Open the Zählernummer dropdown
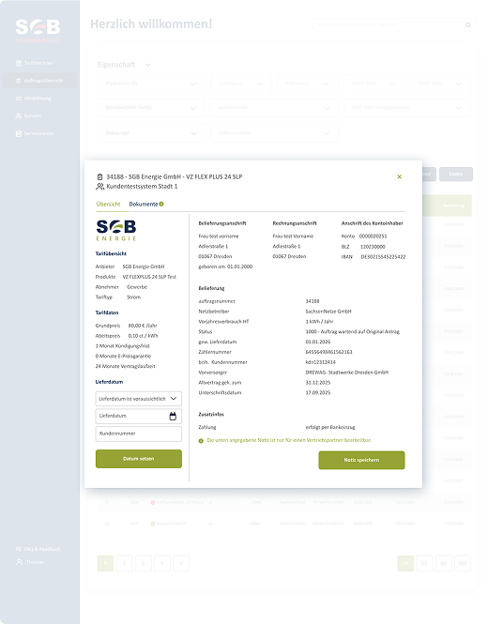The image size is (488, 624). (x=274, y=133)
